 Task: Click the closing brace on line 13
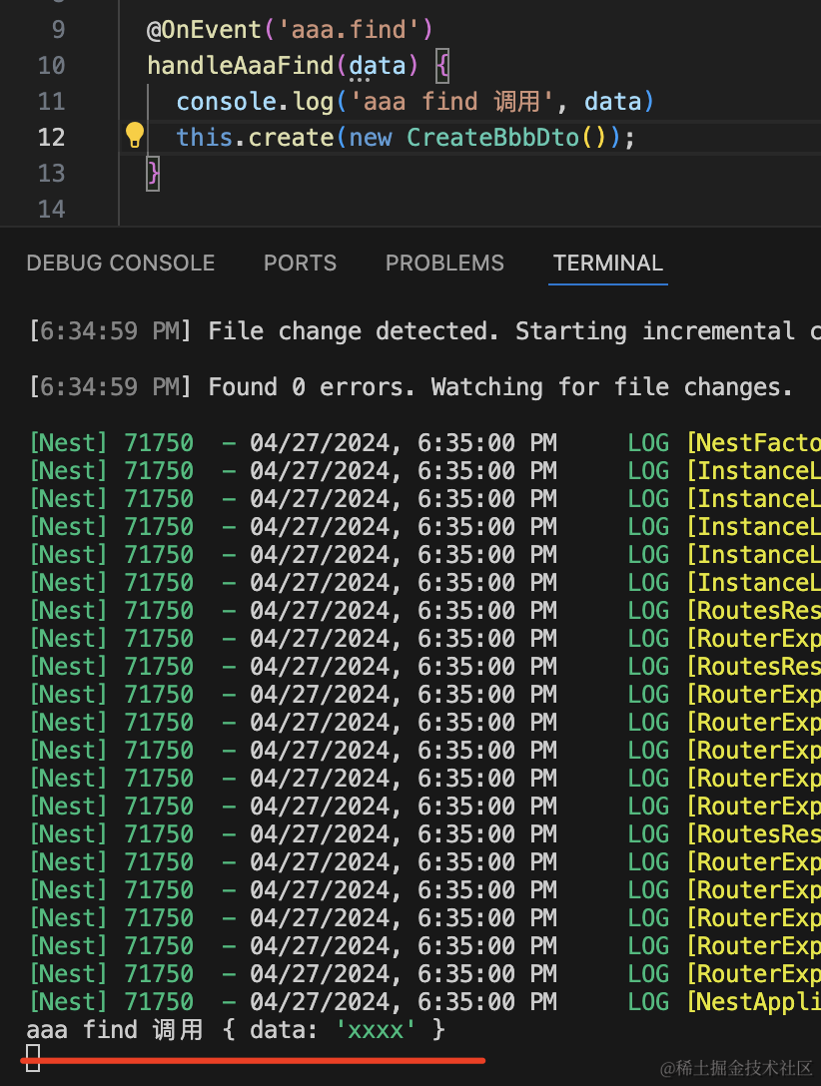[153, 174]
